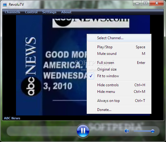Image resolution: width=166 pixels, height=142 pixels.
Task: Click the abc logo in the video
Action: (x=31, y=86)
